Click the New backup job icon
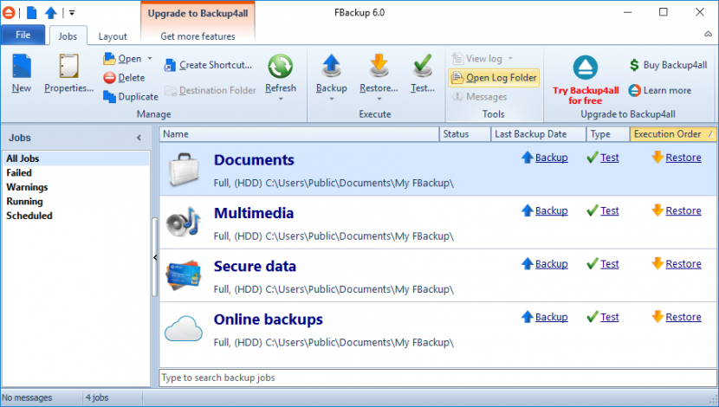Screen dimensions: 719x407 click(22, 68)
